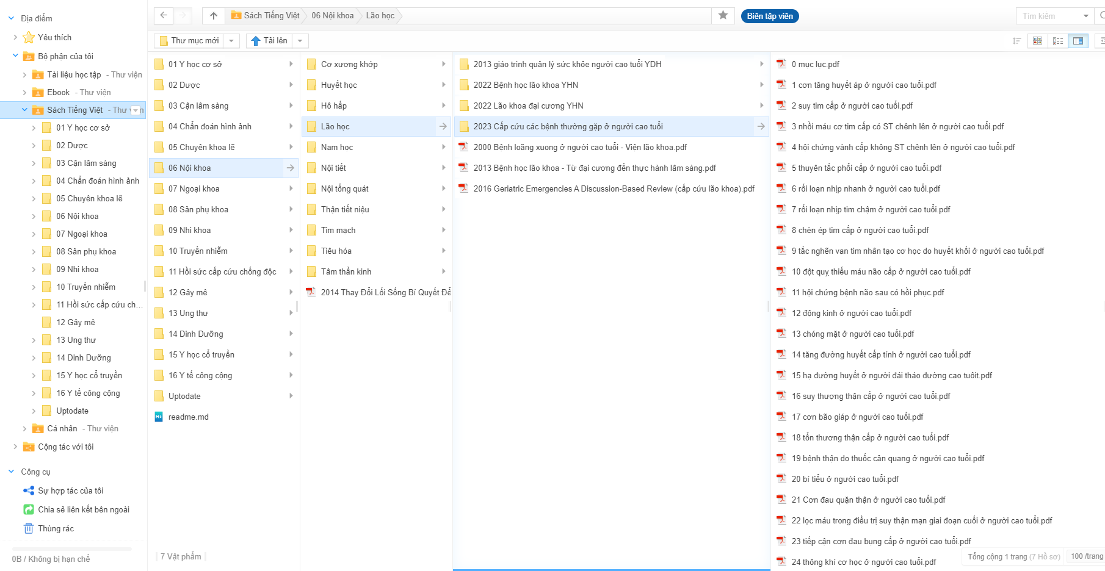Open 10 đột quỵ thiếu máu não PDF icon

tap(781, 271)
